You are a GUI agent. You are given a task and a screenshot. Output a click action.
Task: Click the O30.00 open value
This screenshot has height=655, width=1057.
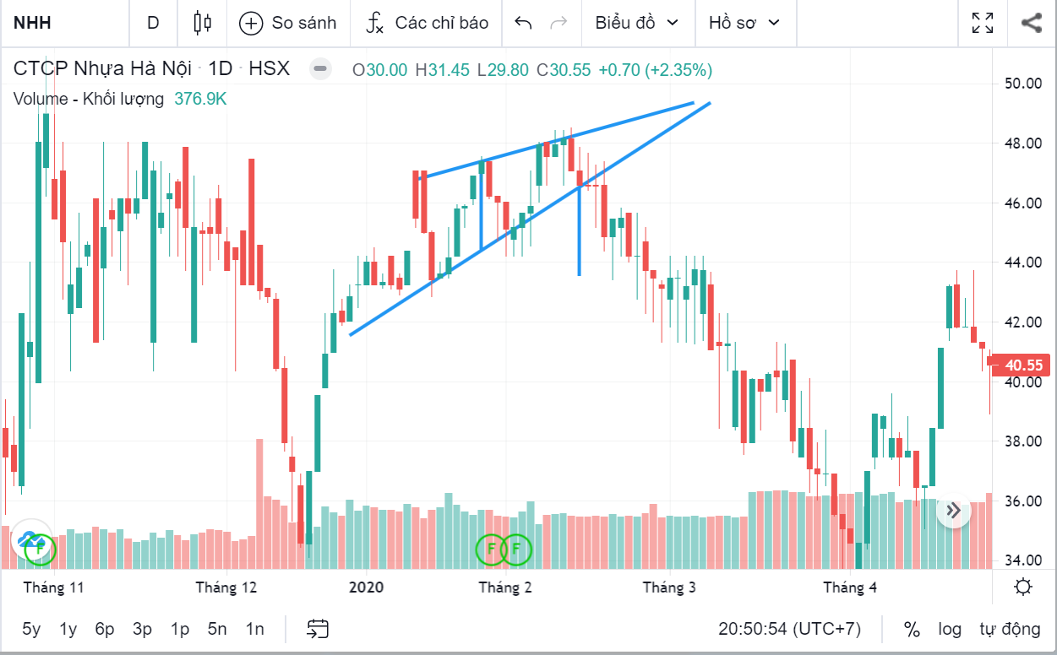pos(380,70)
